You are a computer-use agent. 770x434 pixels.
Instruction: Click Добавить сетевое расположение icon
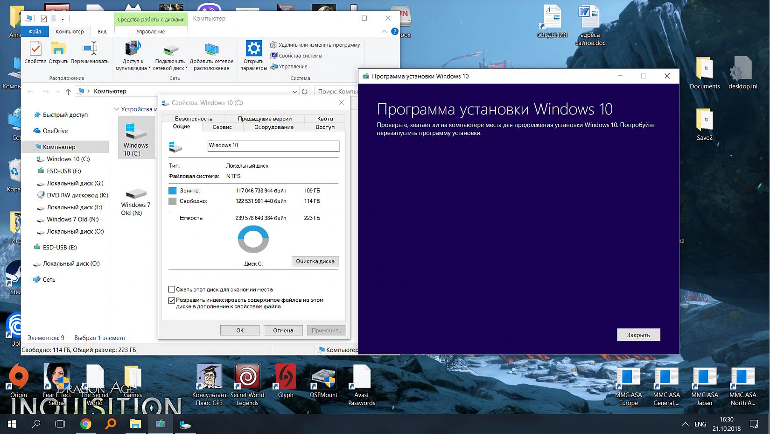[x=211, y=56]
